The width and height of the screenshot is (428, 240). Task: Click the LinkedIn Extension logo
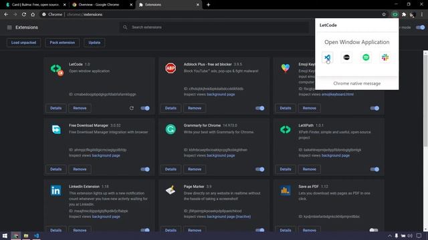click(56, 191)
